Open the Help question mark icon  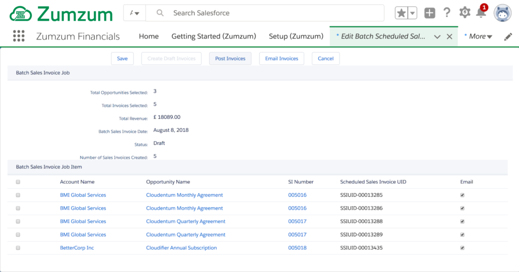click(447, 13)
